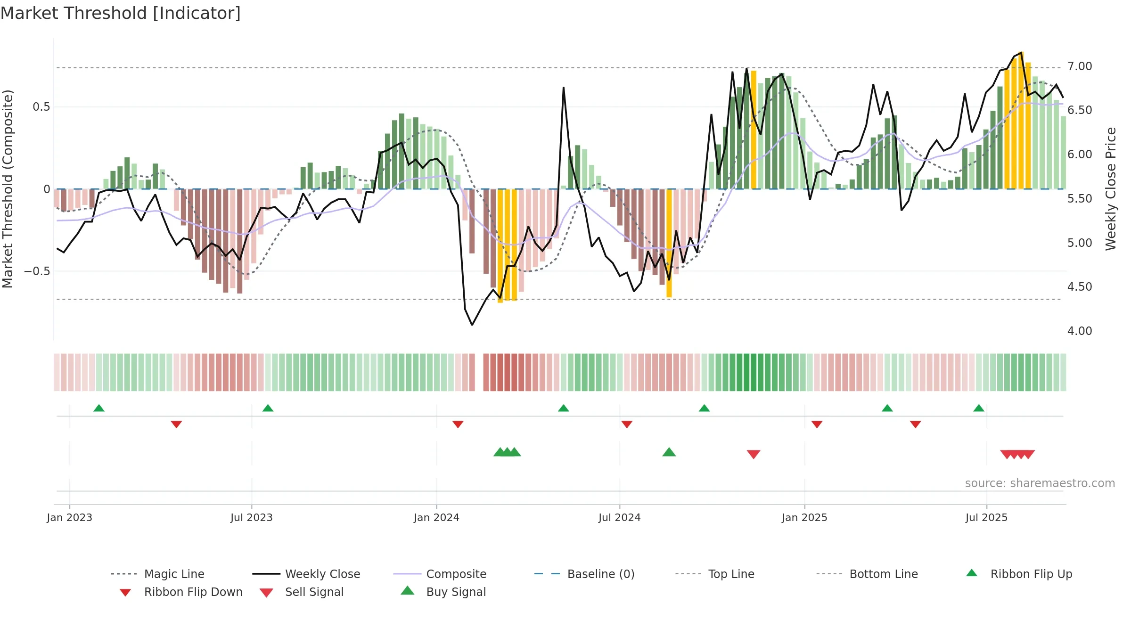The image size is (1131, 636).
Task: Click the Jan 2024 axis label
Action: tap(437, 518)
